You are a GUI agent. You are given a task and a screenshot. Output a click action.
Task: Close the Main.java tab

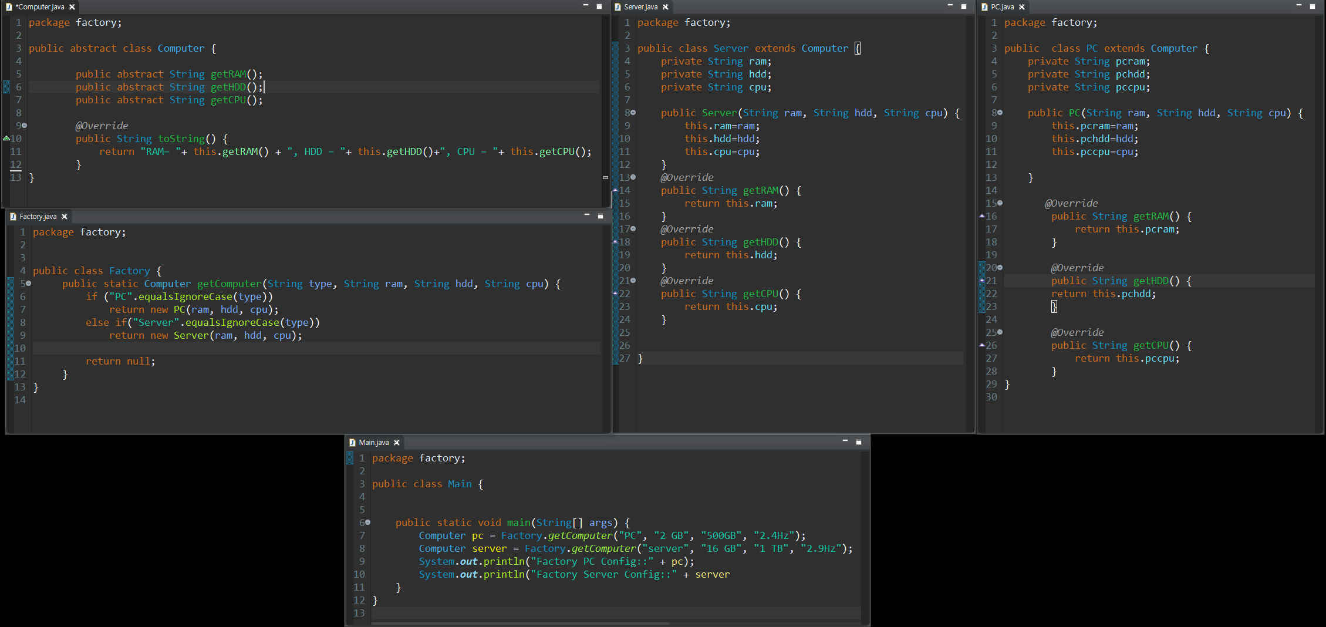[x=397, y=443]
